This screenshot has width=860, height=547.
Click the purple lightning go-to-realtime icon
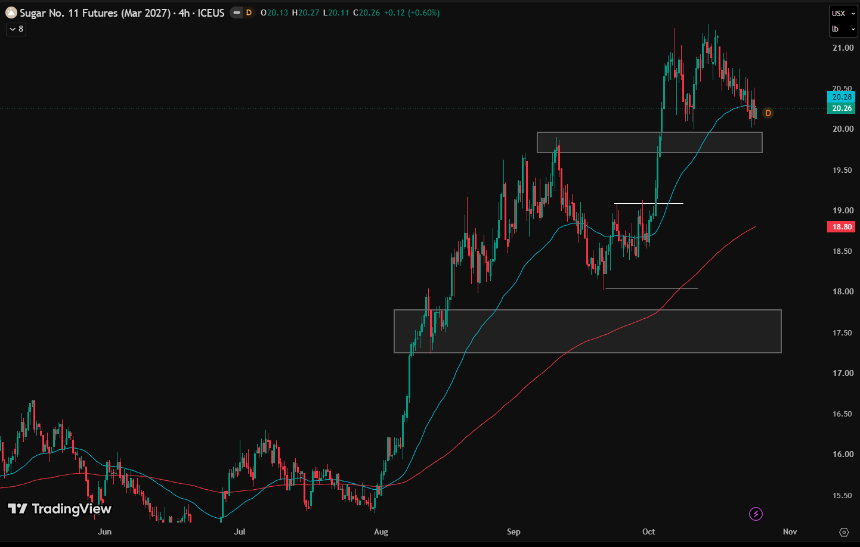coord(756,514)
